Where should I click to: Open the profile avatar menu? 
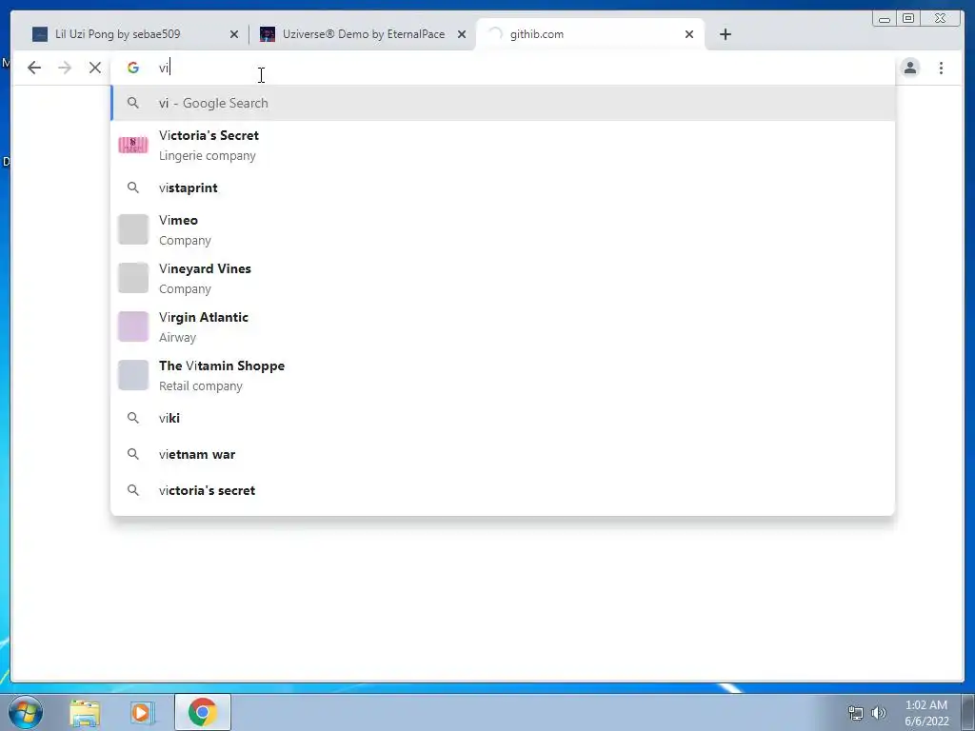tap(910, 68)
